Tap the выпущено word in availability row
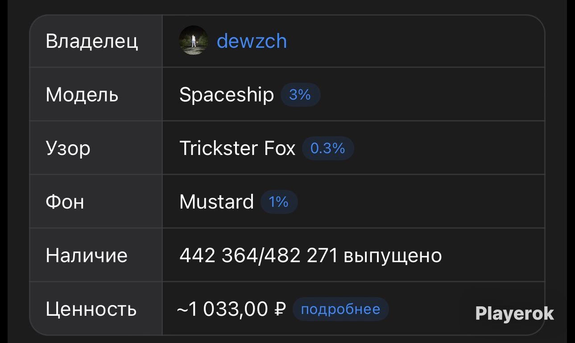 [x=393, y=256]
